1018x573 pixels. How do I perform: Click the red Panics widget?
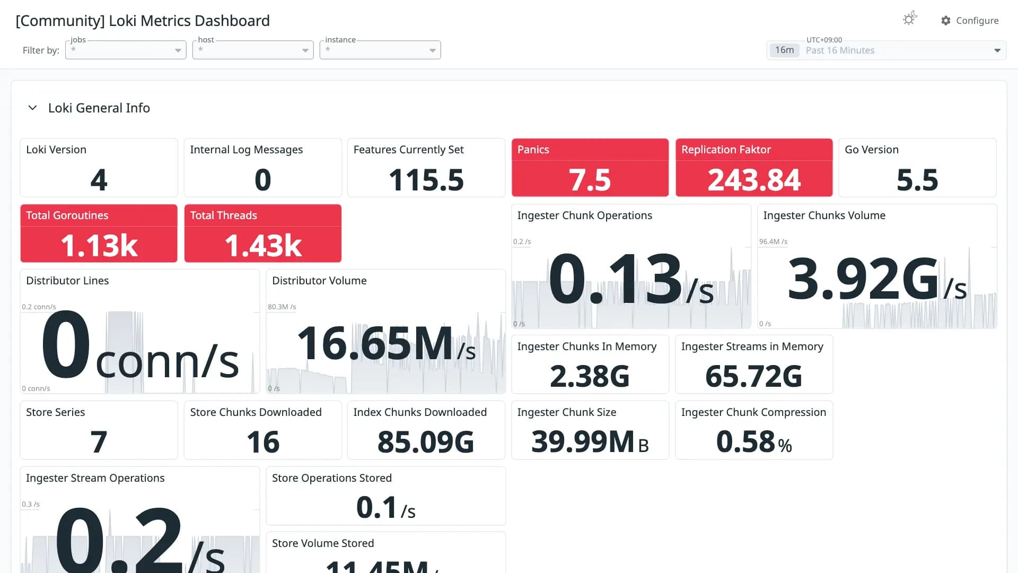(x=590, y=168)
